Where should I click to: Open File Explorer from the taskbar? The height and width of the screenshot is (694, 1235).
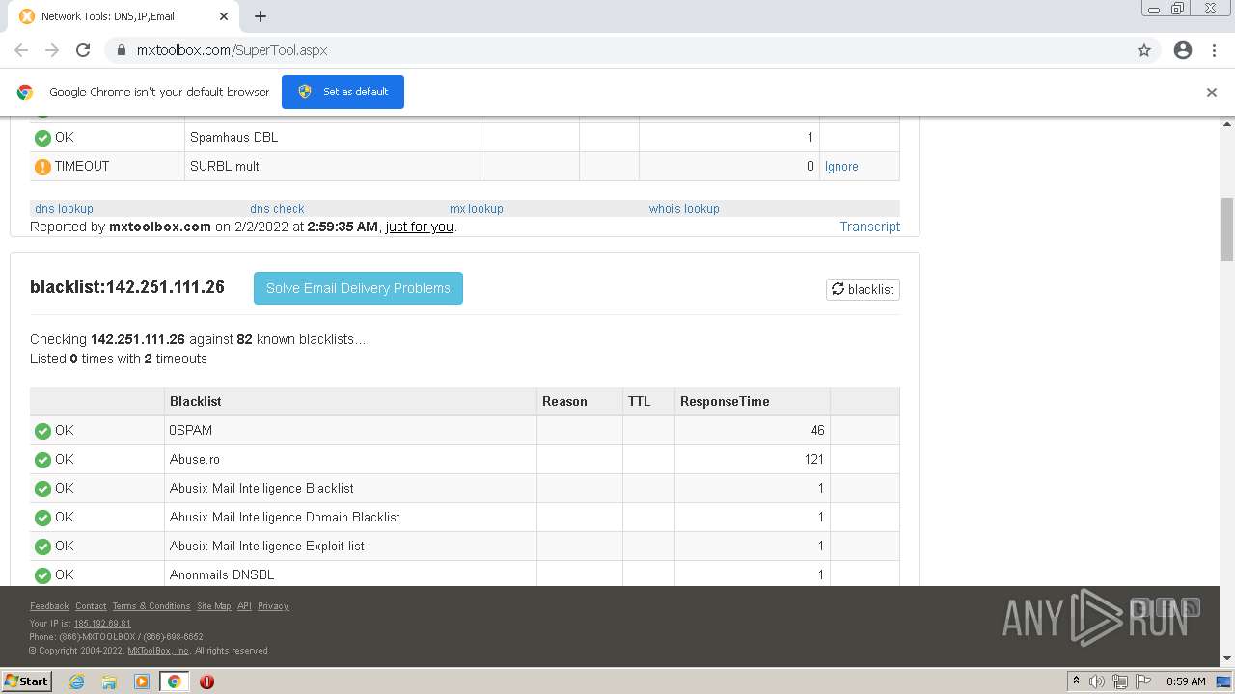pyautogui.click(x=109, y=681)
